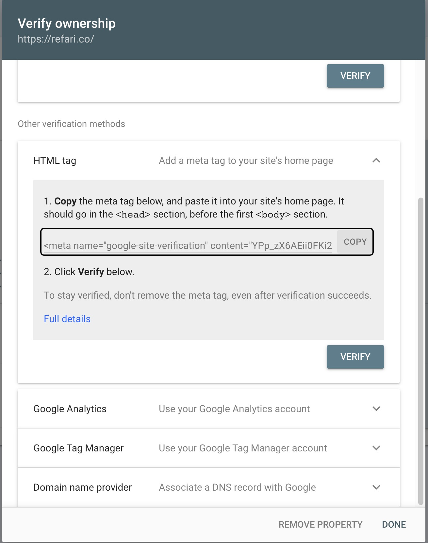Open the Google Tag Manager method row
Screen dimensions: 428x543
pyautogui.click(x=209, y=448)
